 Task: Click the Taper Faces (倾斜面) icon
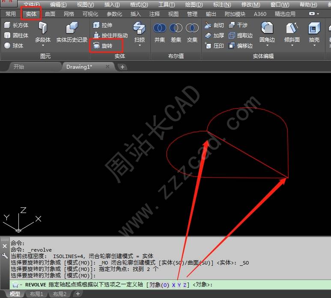coord(292,28)
